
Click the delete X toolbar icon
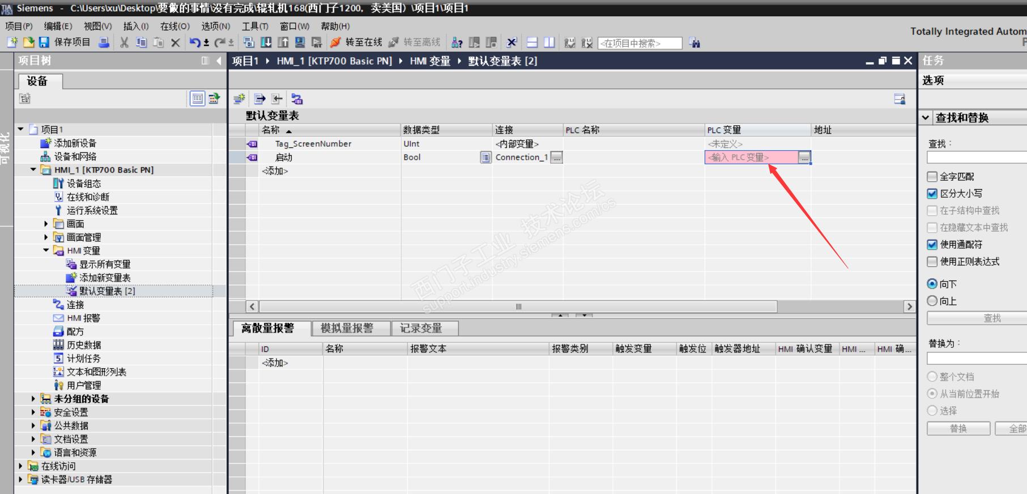(176, 42)
